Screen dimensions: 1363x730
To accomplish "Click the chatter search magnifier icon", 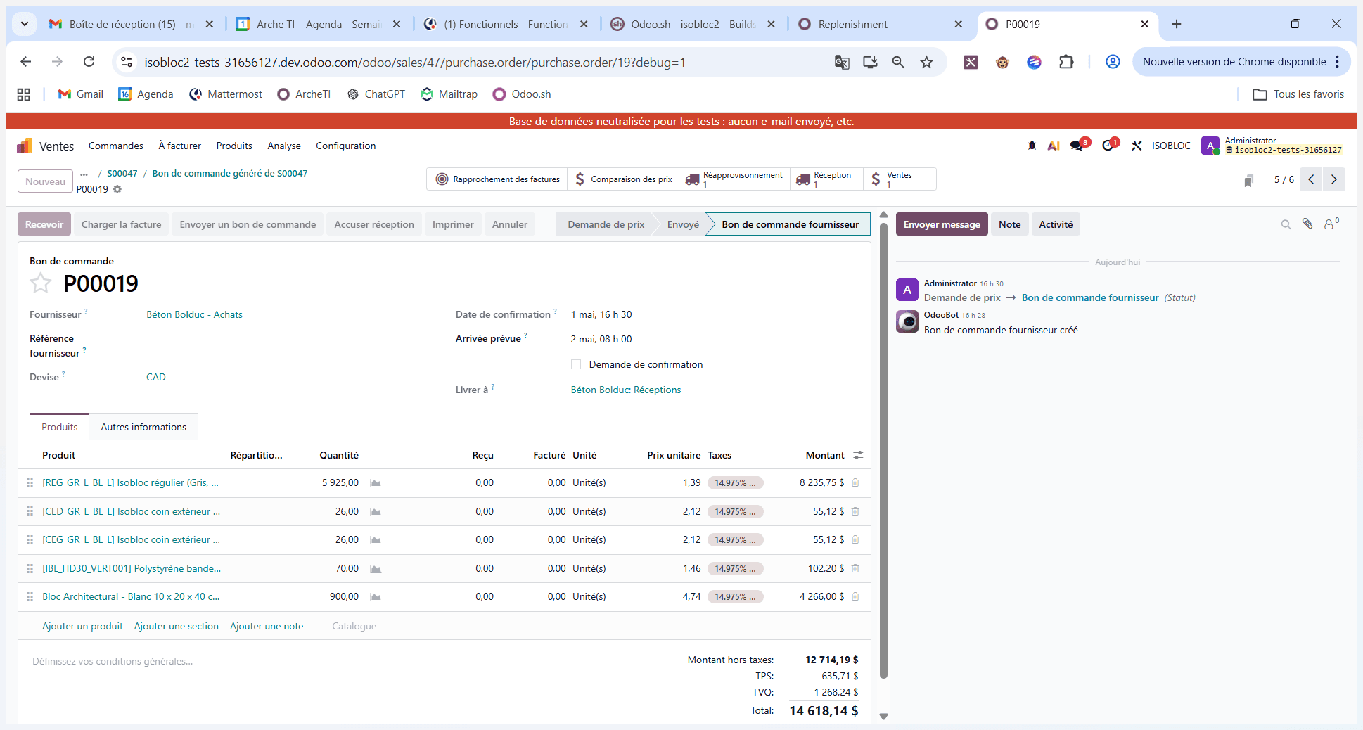I will [x=1286, y=224].
